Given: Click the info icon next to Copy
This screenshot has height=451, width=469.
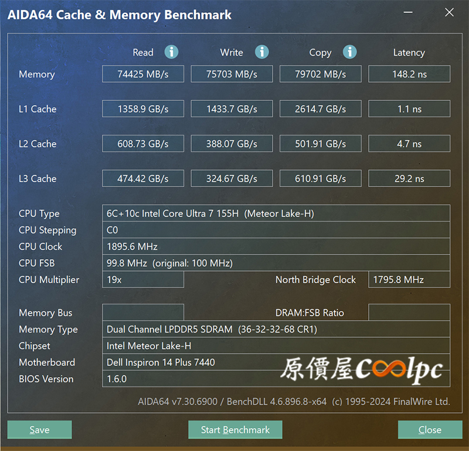Looking at the screenshot, I should coord(349,52).
